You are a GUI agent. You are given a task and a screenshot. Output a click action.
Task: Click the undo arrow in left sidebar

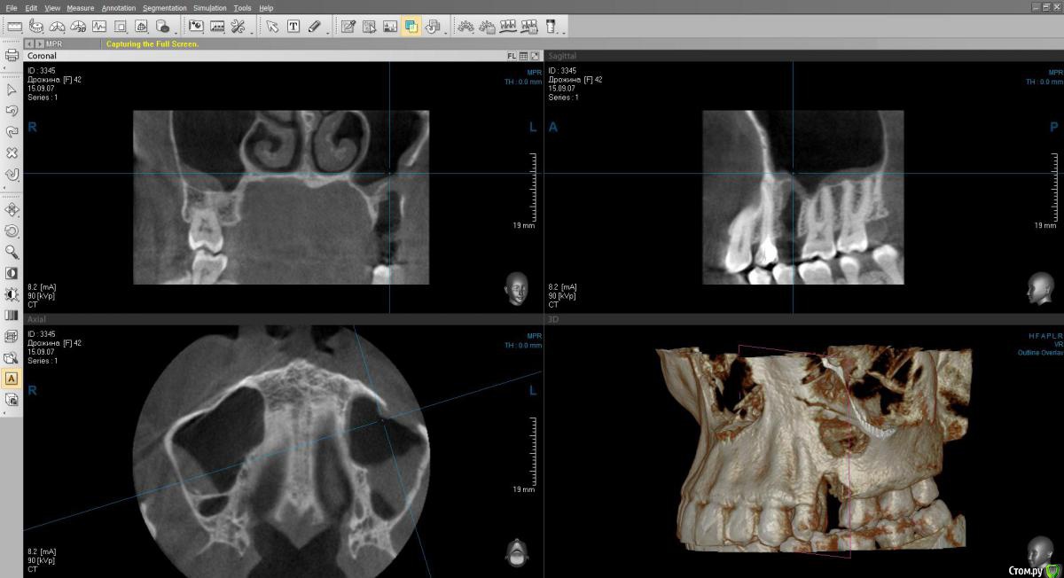pyautogui.click(x=12, y=111)
